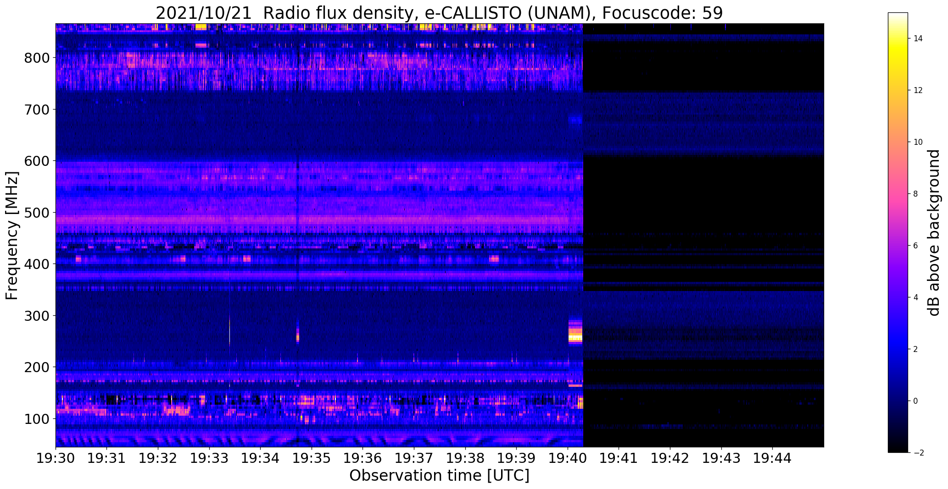The width and height of the screenshot is (948, 489).
Task: Select the 19:34 time tick label
Action: pos(261,458)
